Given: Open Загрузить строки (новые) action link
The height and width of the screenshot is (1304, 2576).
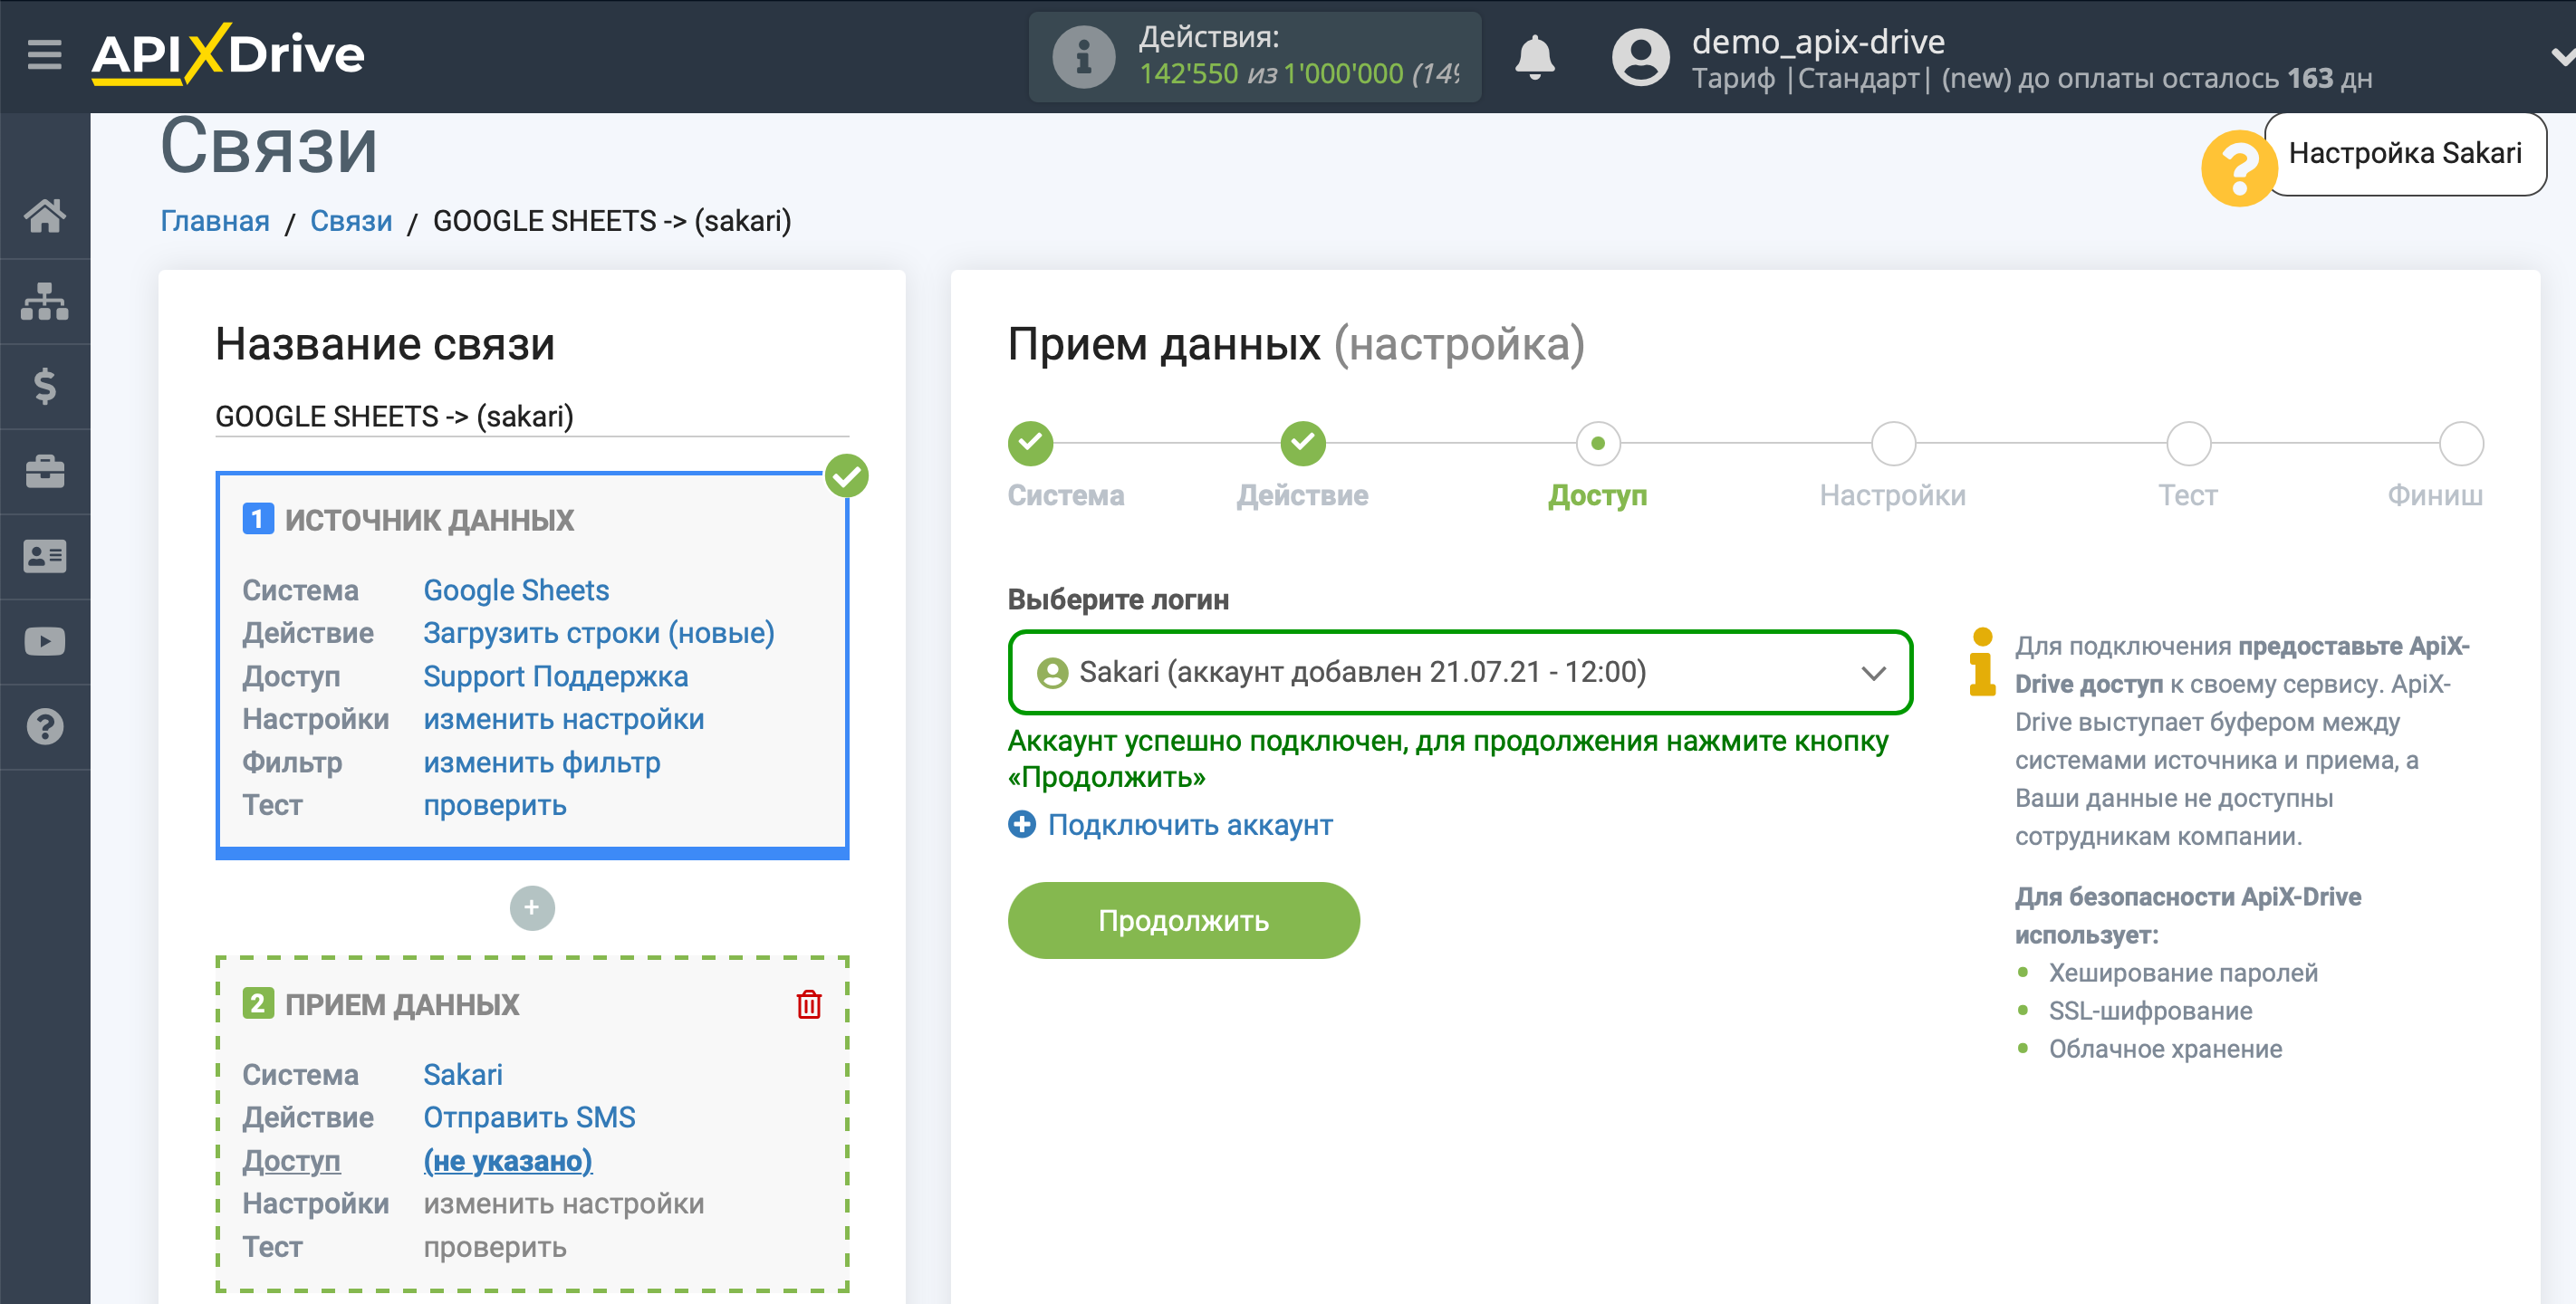Looking at the screenshot, I should [599, 633].
